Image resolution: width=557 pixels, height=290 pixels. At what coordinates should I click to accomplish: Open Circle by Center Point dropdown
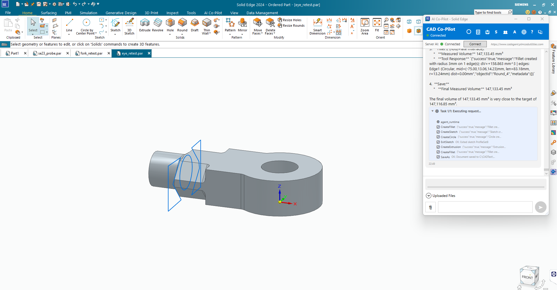click(x=96, y=33)
